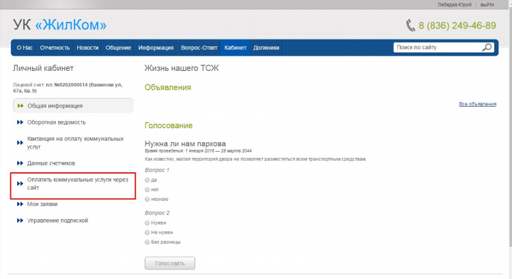The width and height of the screenshot is (512, 279).
Task: Click arrows icon beside Управление подпиской
Action: point(20,220)
